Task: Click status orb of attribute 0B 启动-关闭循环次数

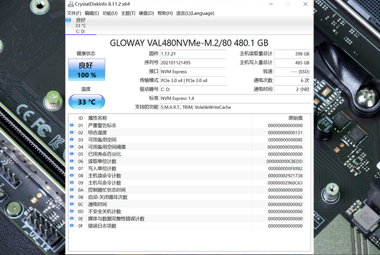Action: click(x=71, y=197)
